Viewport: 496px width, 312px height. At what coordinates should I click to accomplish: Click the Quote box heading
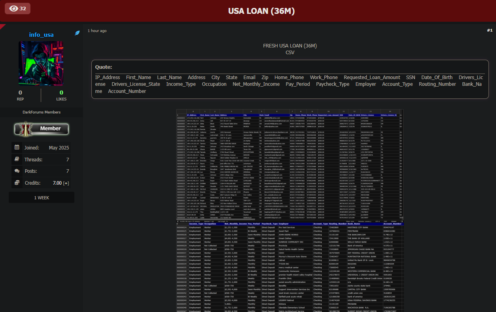(x=104, y=67)
